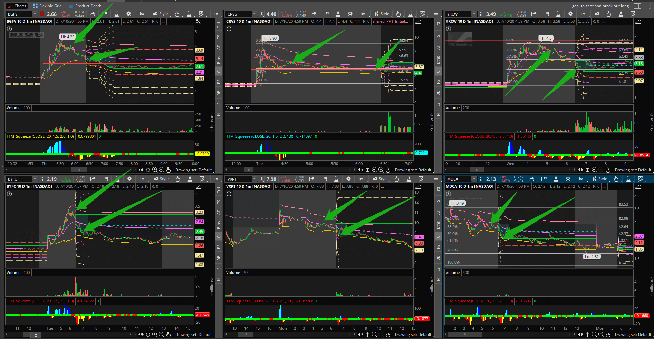The width and height of the screenshot is (654, 339).
Task: Expand the MDCA symbol dropdown arrow
Action: pos(474,179)
